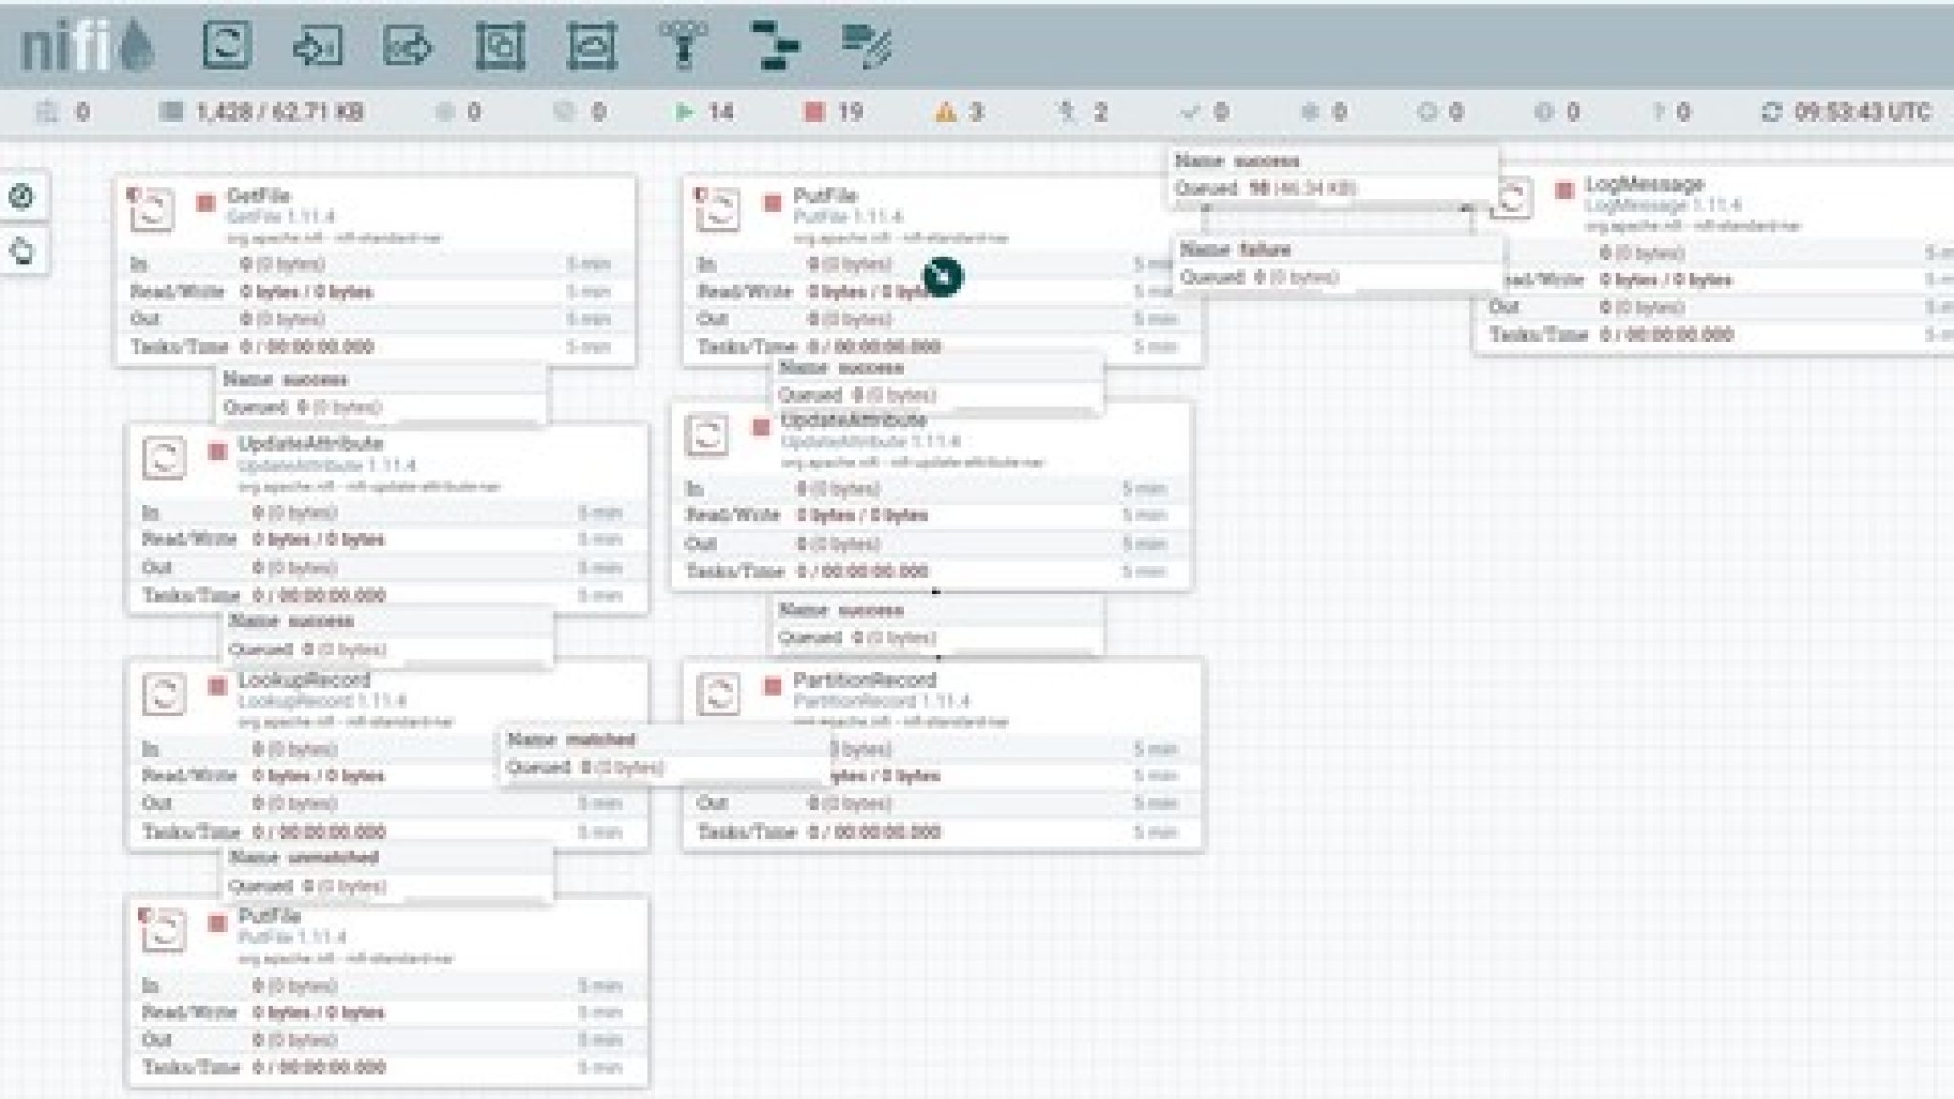Click the LookupRecord processor icon
The image size is (1954, 1099).
click(x=163, y=693)
